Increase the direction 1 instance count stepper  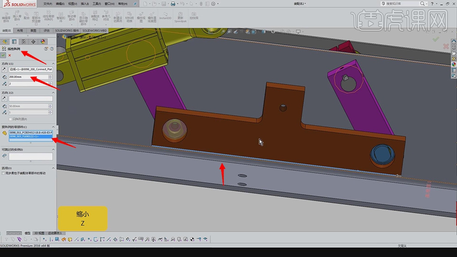50,83
